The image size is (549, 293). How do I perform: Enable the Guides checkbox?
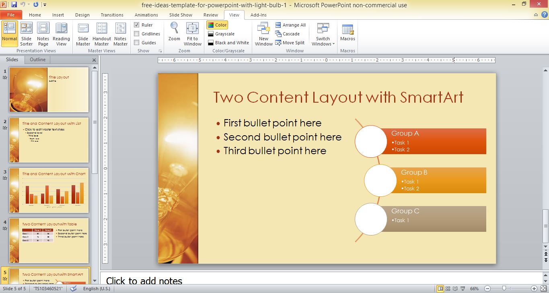pyautogui.click(x=137, y=43)
